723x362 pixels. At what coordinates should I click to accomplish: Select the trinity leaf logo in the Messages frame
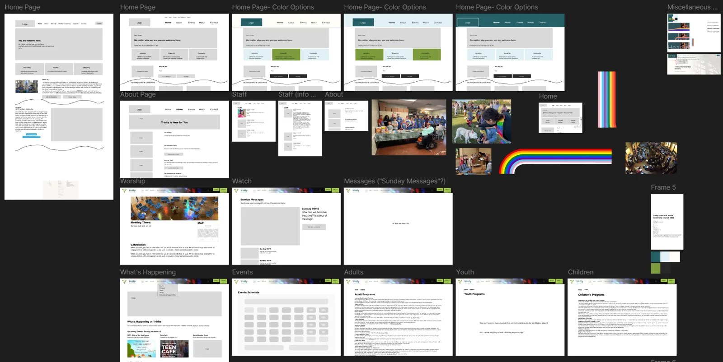(x=348, y=190)
